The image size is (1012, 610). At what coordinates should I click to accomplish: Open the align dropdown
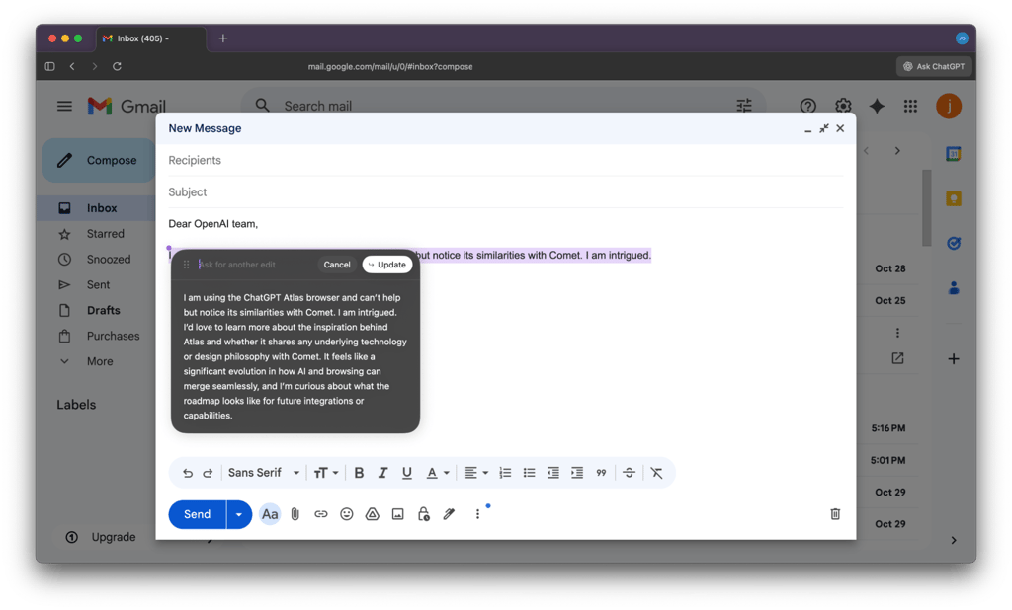(x=476, y=473)
